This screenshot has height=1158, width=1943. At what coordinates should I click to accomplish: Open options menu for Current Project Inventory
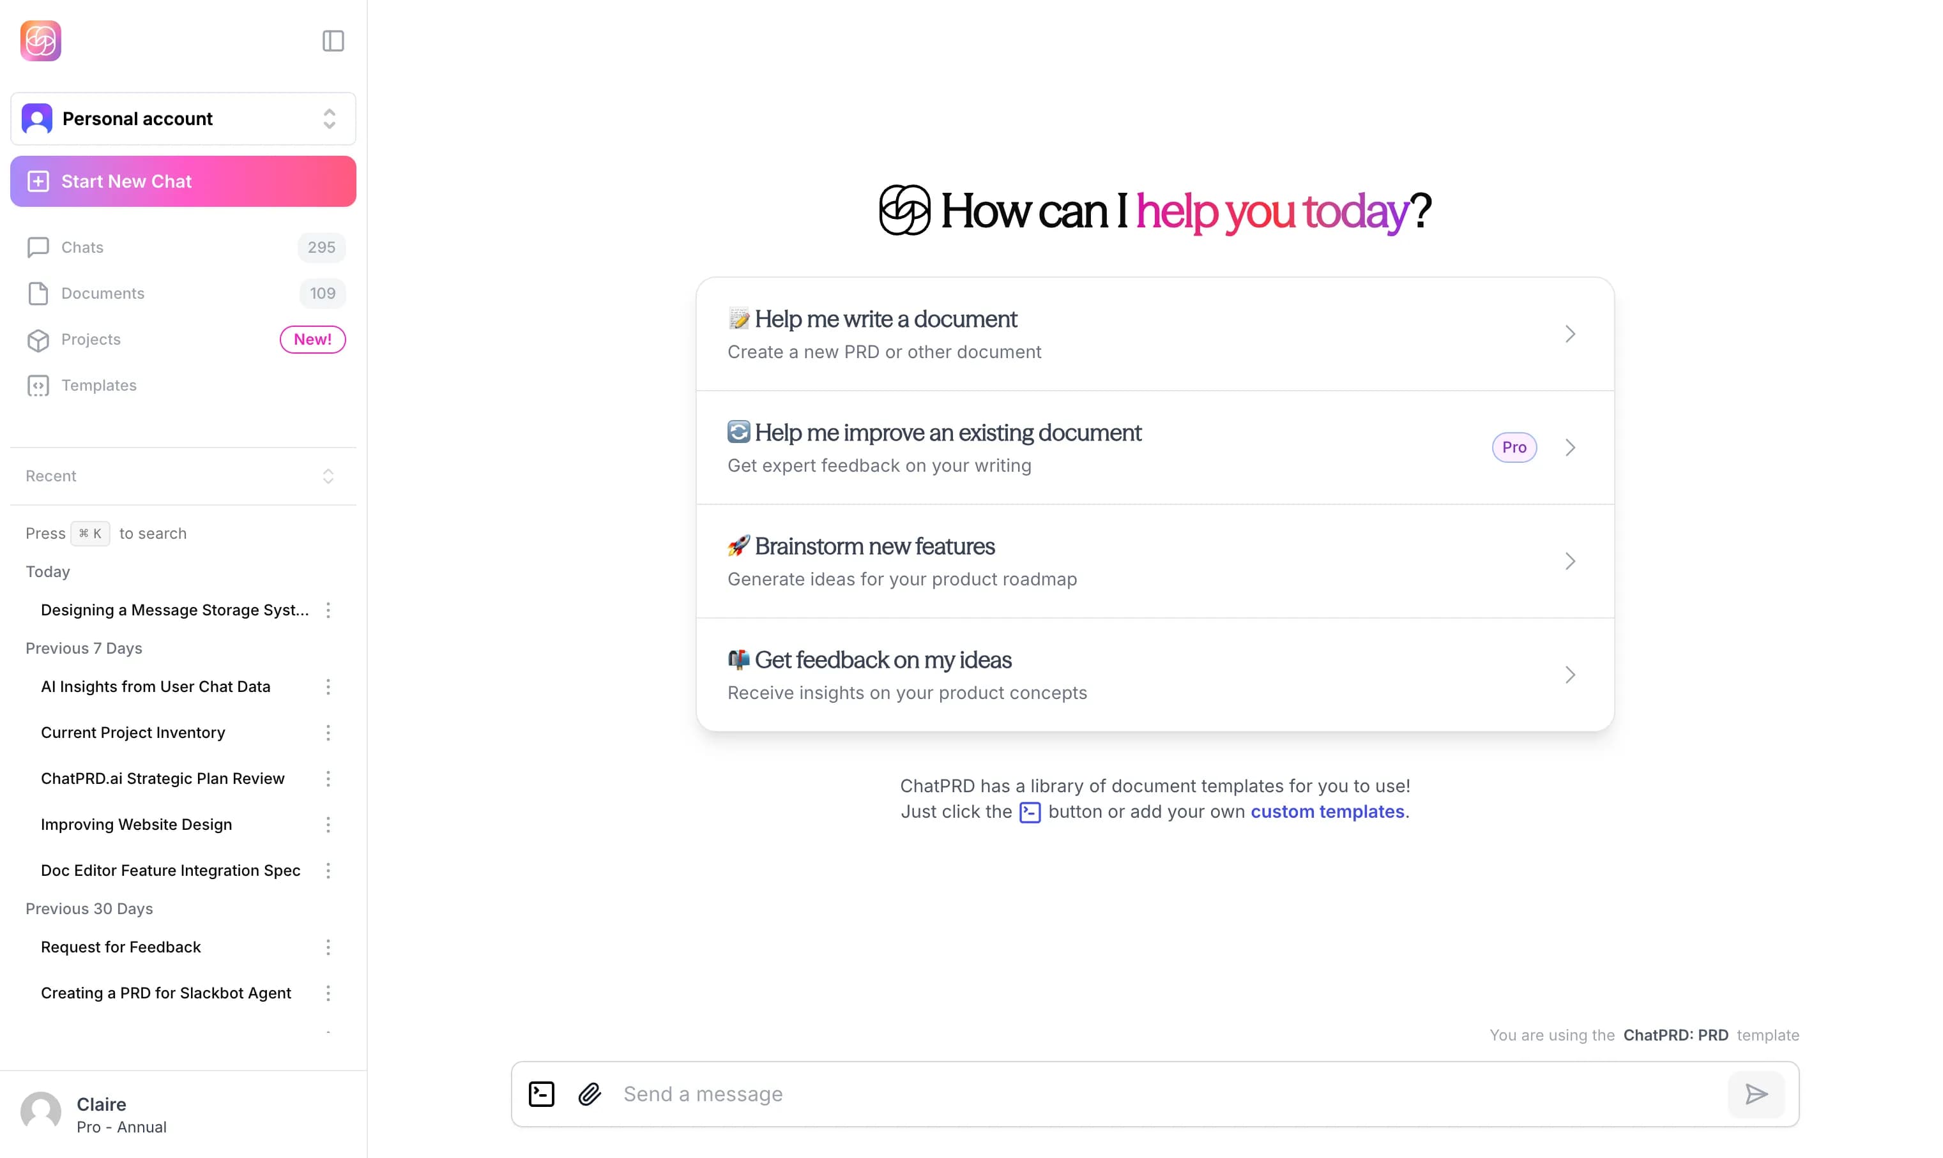point(328,733)
